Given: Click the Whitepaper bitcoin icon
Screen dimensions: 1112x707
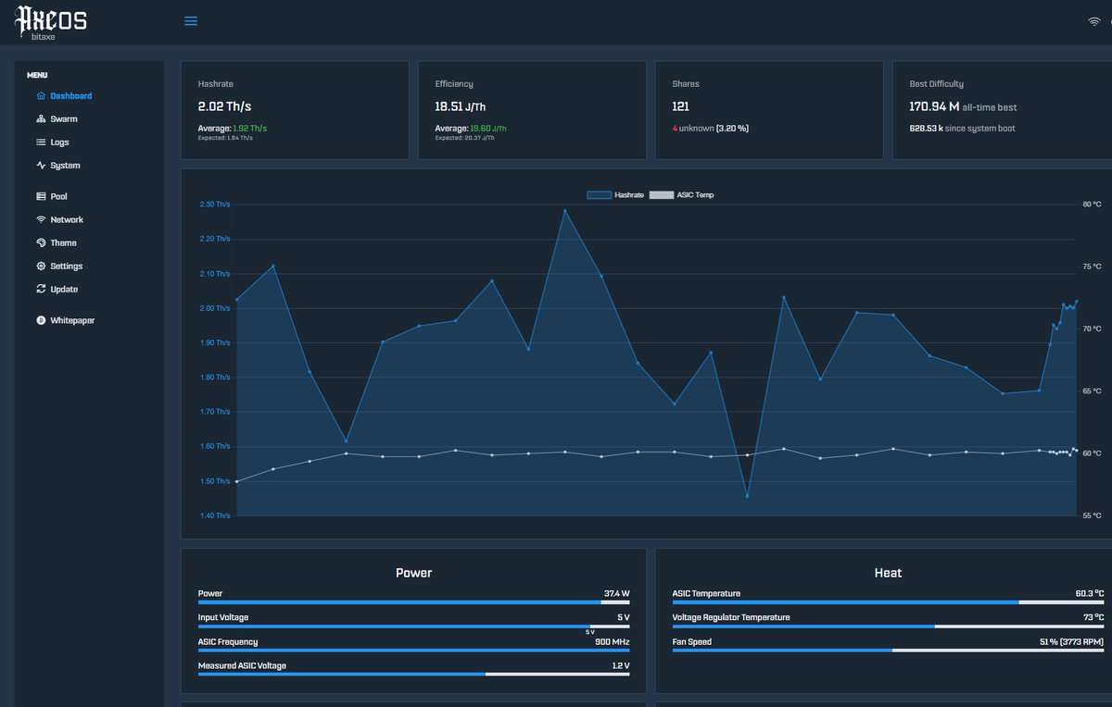Looking at the screenshot, I should coord(41,320).
